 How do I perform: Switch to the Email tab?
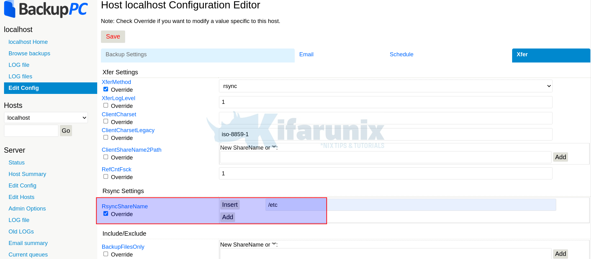coord(306,54)
